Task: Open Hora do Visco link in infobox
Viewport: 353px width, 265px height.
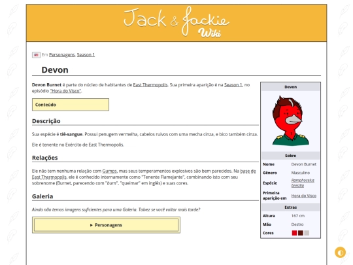Action: [304, 196]
